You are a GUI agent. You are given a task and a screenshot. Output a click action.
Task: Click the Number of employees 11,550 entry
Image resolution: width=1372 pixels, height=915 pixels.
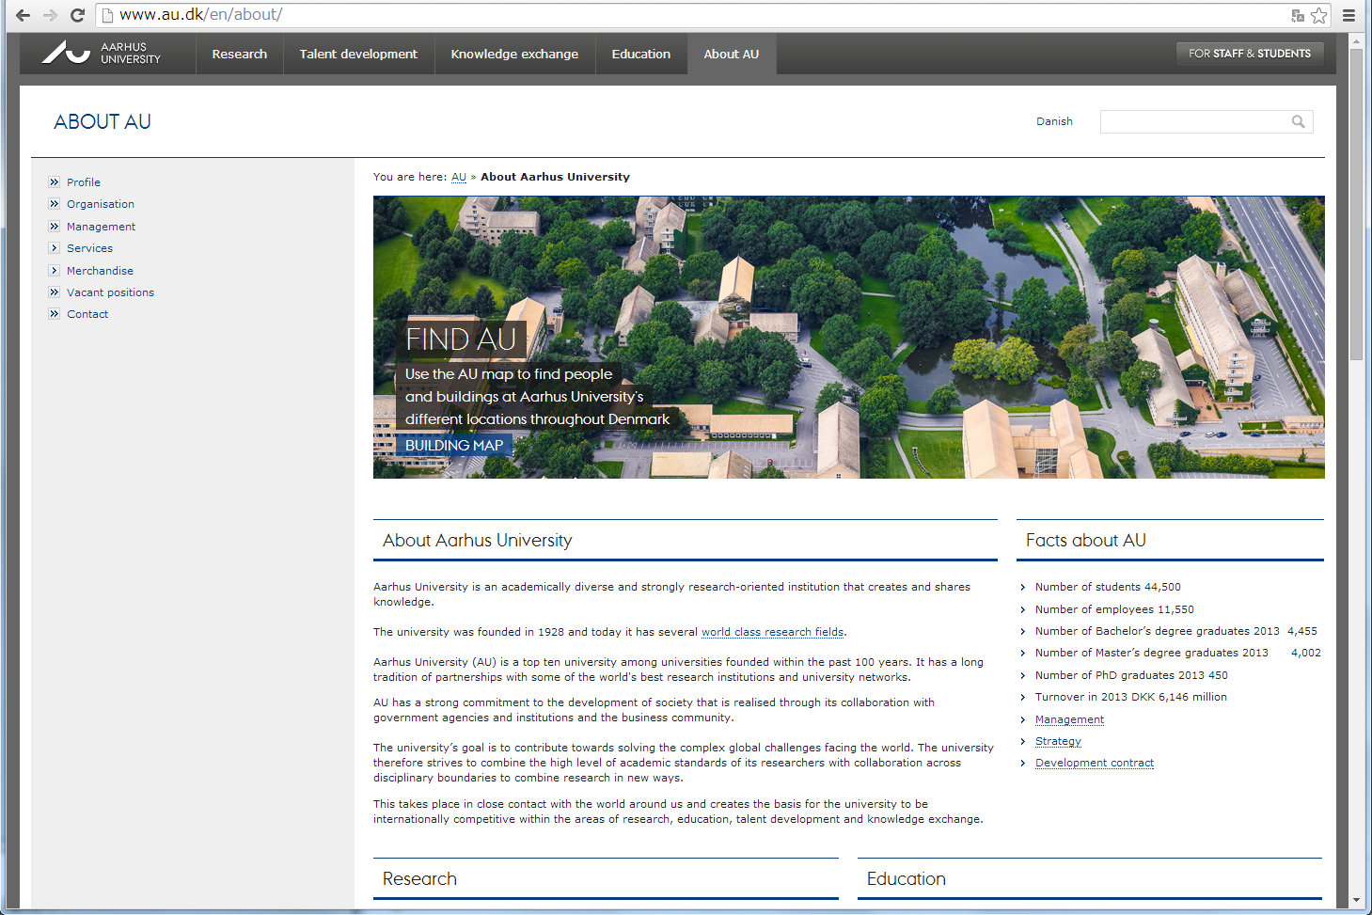(x=1114, y=609)
